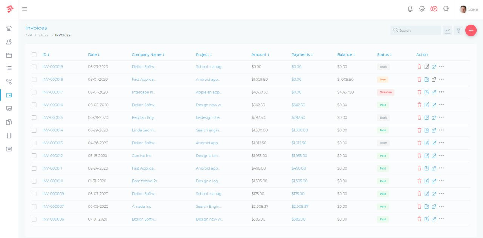Viewport: 483px width, 238px height.
Task: Click the notification bell icon
Action: [x=410, y=9]
